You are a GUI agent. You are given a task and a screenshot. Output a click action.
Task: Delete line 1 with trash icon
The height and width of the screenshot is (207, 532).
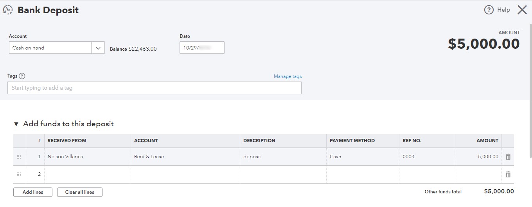508,157
